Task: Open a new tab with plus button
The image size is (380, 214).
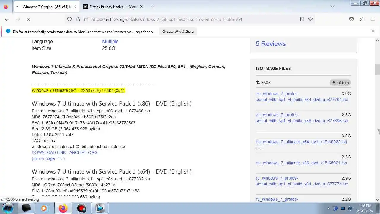Action: coord(153,7)
